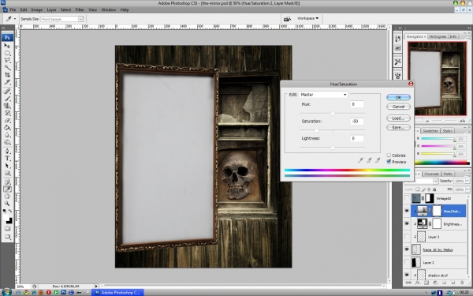This screenshot has height=296, width=473.
Task: Select the Dodge tool
Action: click(7, 142)
